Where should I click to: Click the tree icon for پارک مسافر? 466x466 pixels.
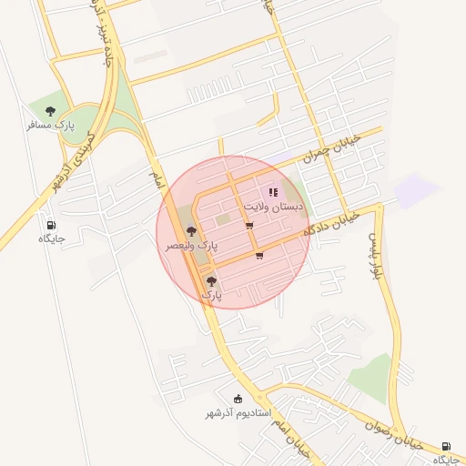pos(50,111)
